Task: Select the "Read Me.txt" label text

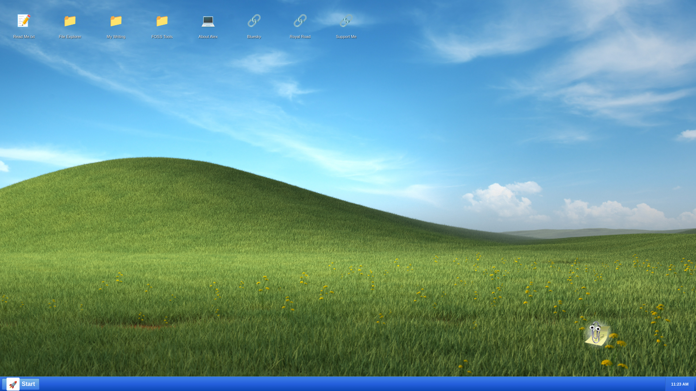Action: point(24,37)
